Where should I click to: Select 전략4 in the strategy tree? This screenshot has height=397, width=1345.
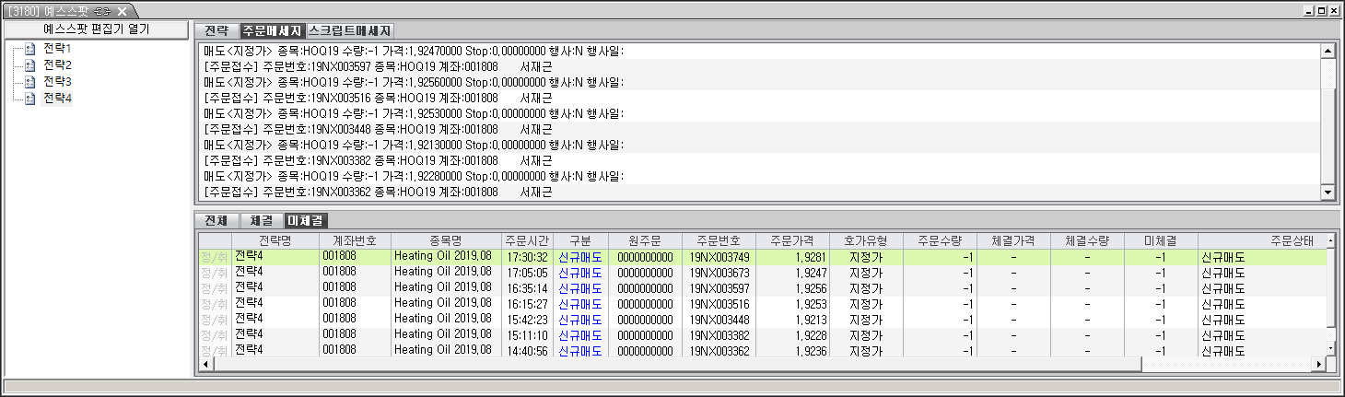[57, 99]
